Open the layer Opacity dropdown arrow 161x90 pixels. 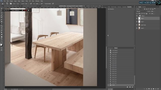[155, 11]
